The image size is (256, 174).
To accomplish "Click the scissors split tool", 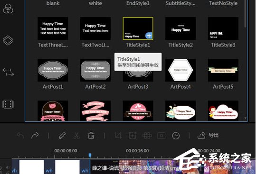I will pyautogui.click(x=76, y=136).
